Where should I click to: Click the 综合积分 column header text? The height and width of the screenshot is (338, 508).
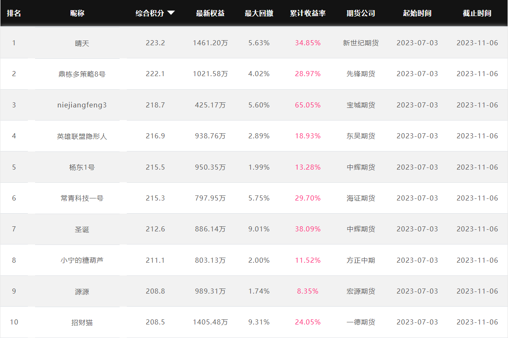coord(150,13)
